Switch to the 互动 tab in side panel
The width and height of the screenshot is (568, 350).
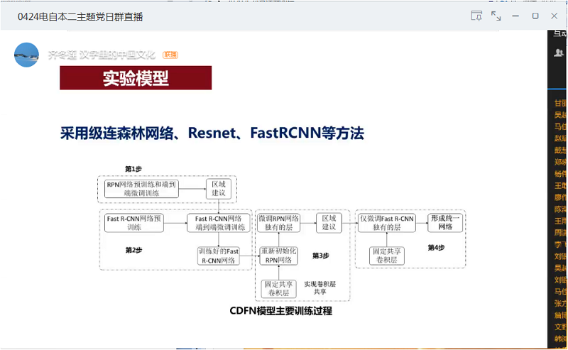click(x=560, y=33)
